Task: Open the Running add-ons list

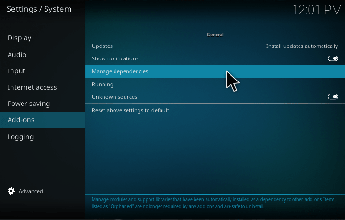Action: pos(215,84)
